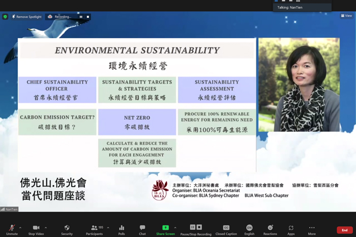Click Procure 100% Renewable Energy box
Screen dimensions: 356x237
pos(217,122)
